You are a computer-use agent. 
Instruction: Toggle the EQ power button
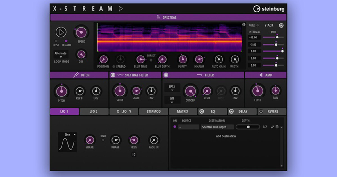click(202, 112)
